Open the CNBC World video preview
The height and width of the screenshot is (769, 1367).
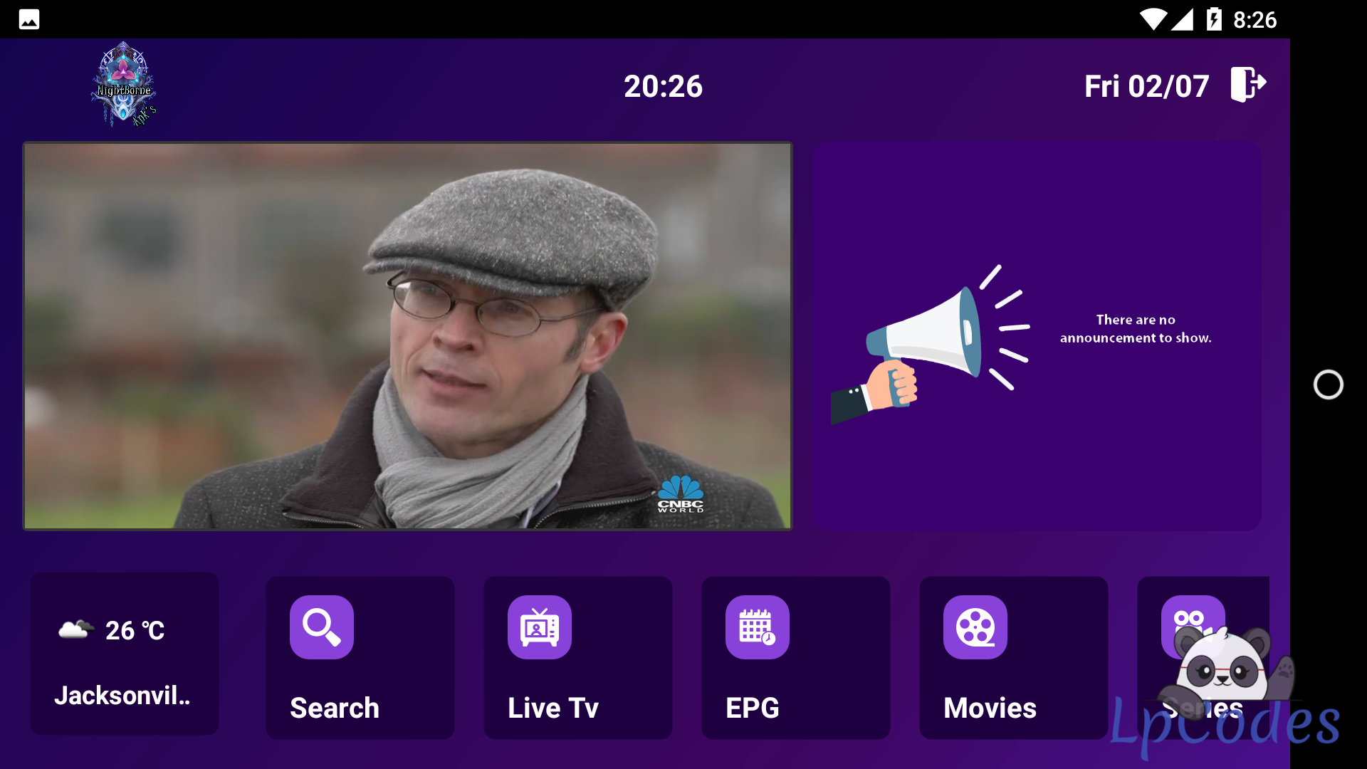point(407,336)
